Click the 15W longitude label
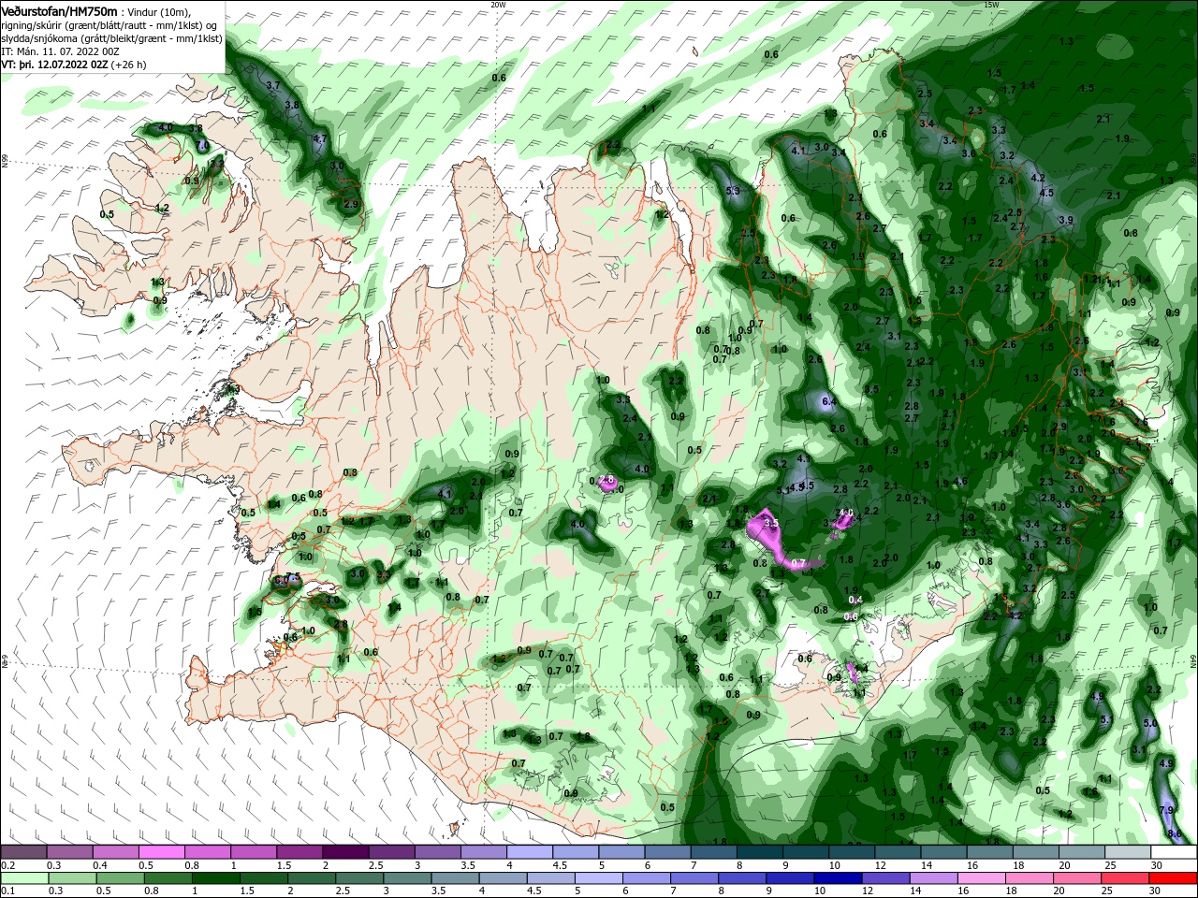The width and height of the screenshot is (1198, 898). pos(991,5)
